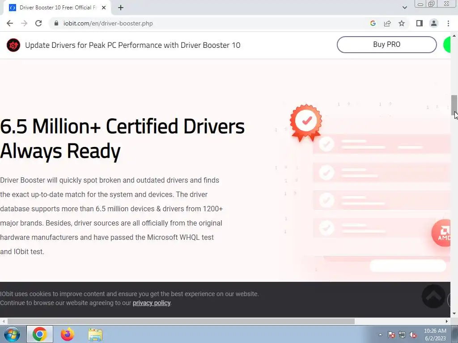
Task: Click Chrome in the taskbar
Action: coord(40,334)
